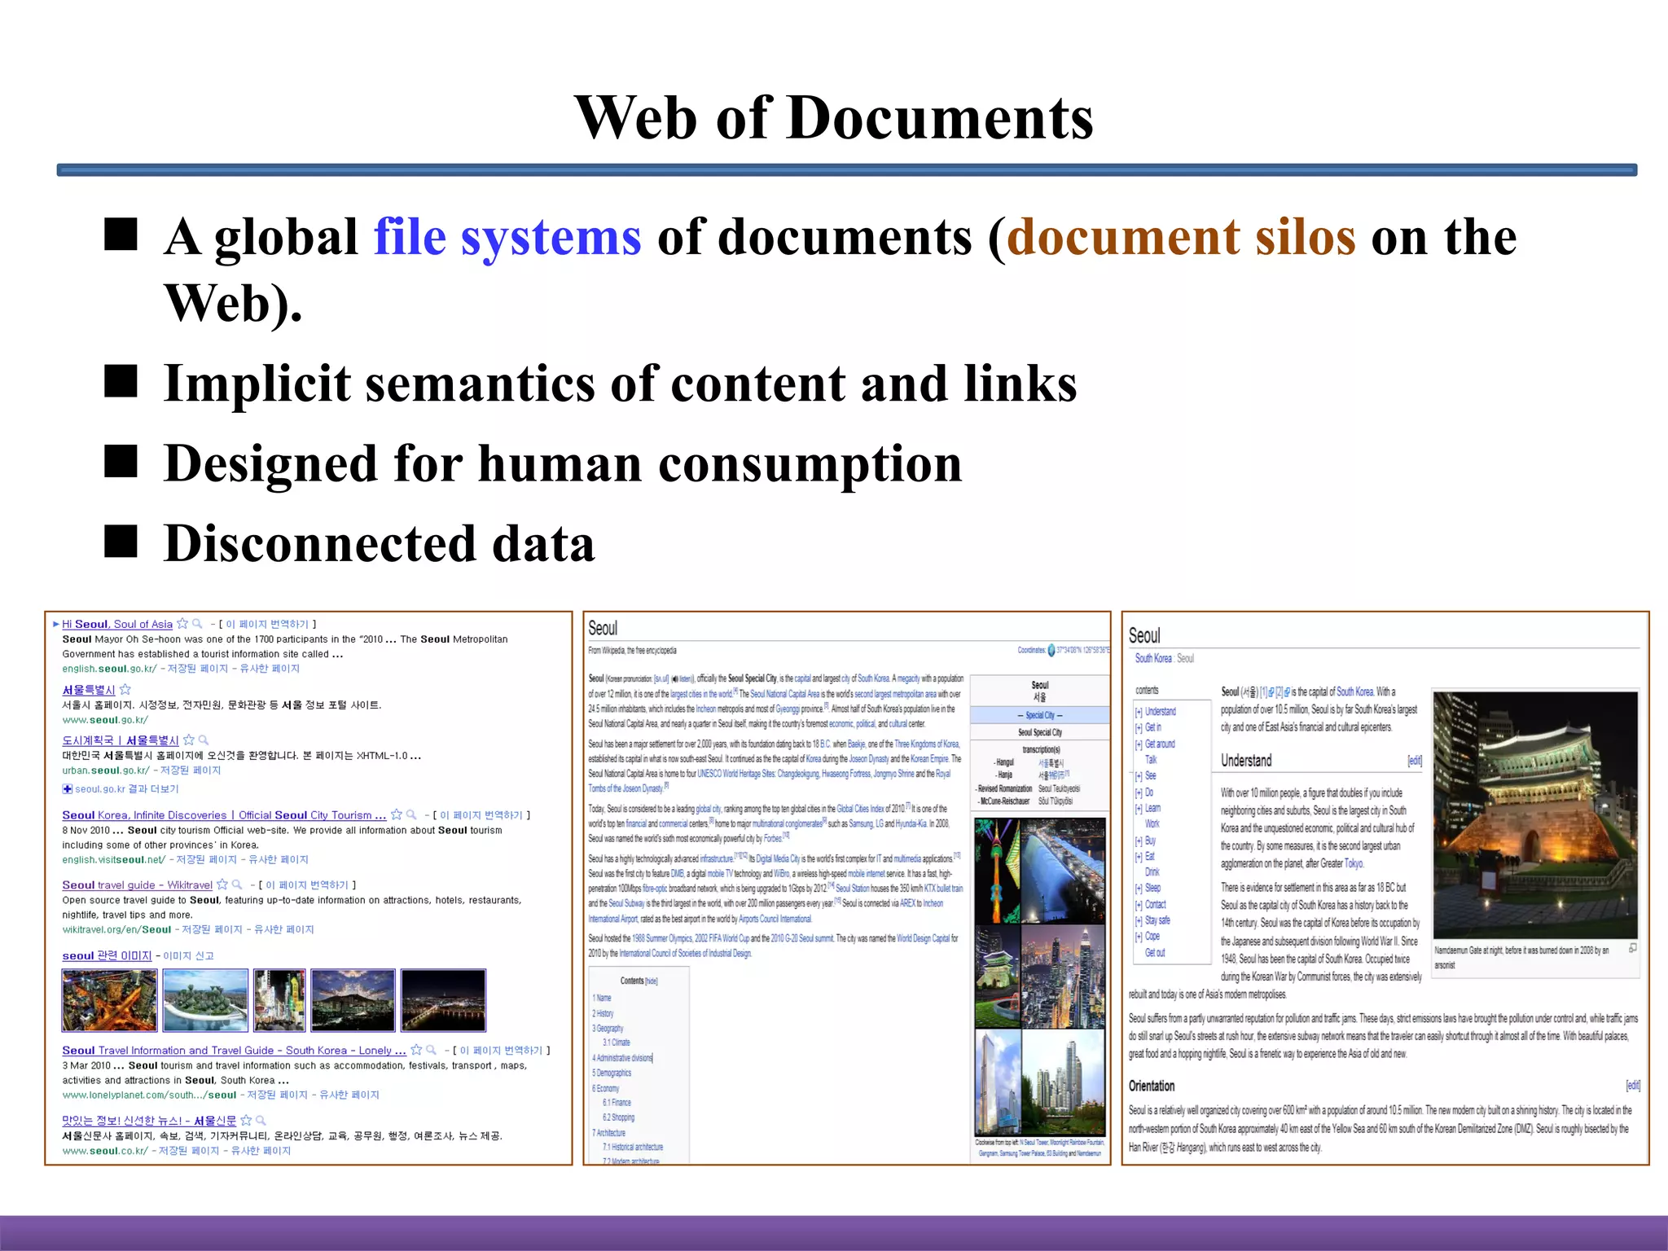The image size is (1668, 1251).
Task: Click the Tokyo link in Wikitravel Understand text
Action: [x=1354, y=863]
